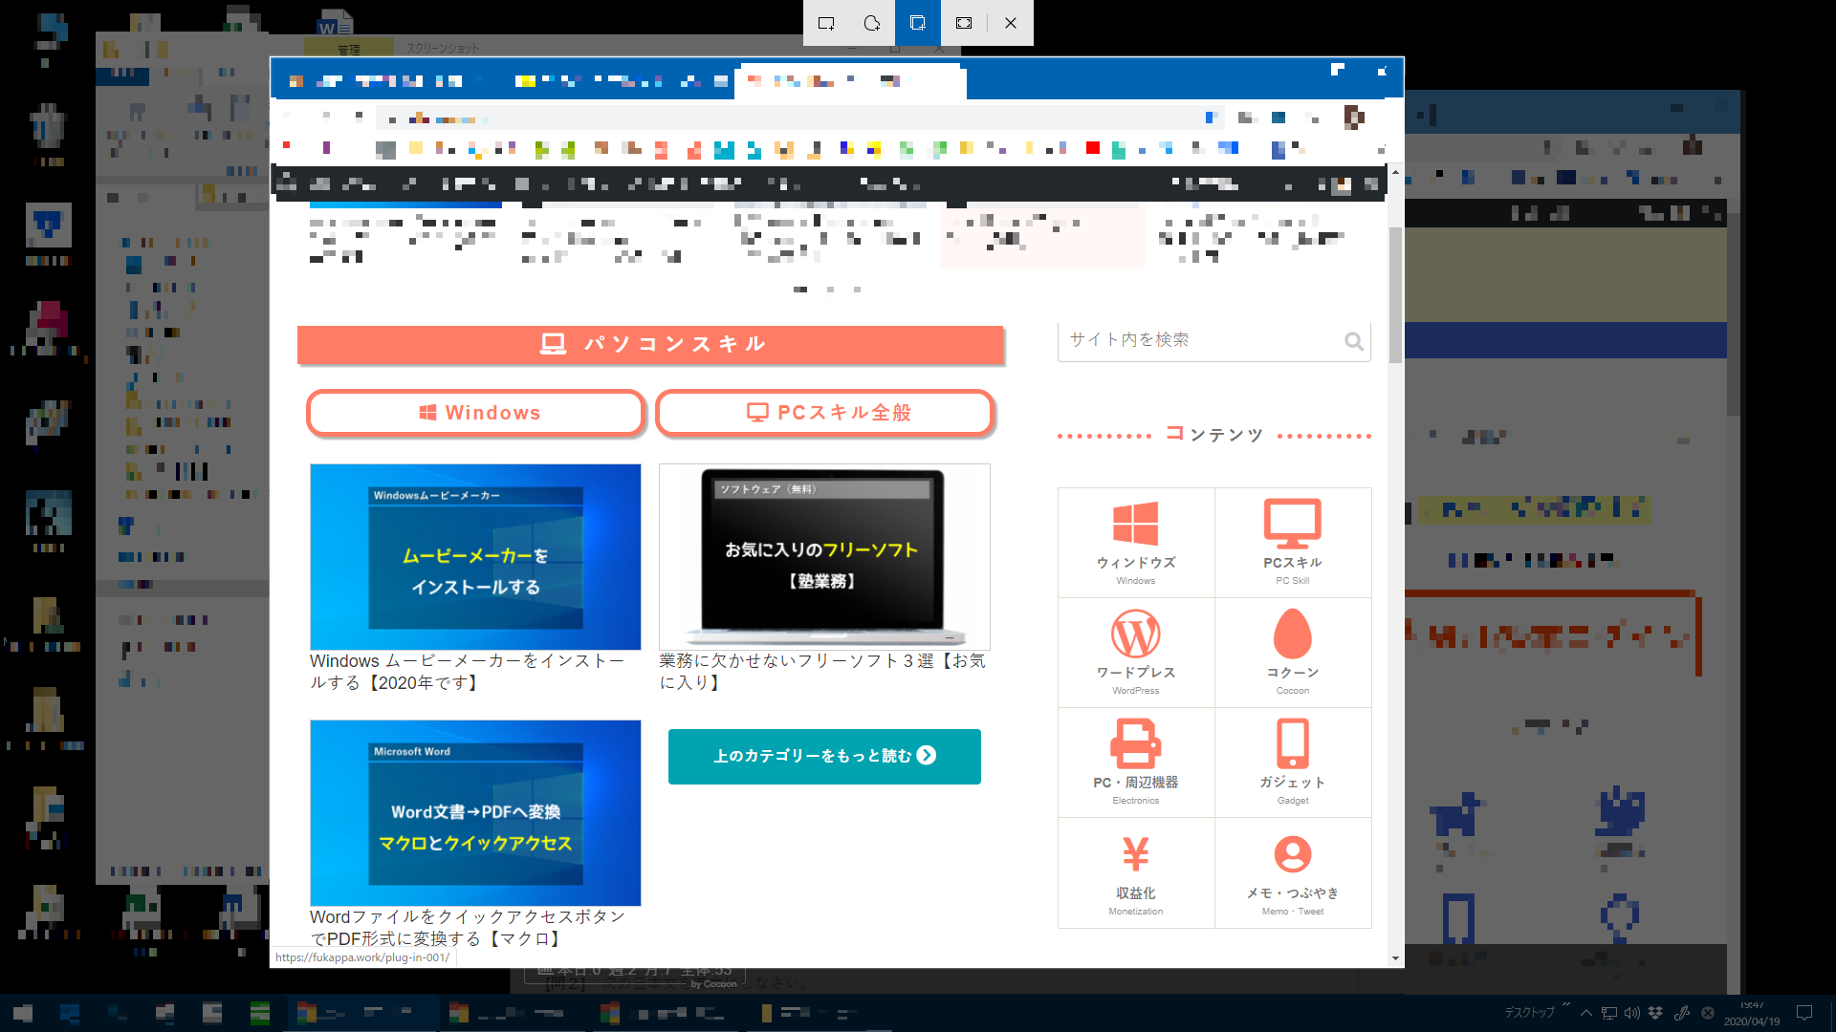1836x1032 pixels.
Task: Select the fullscreen snip mode
Action: [964, 23]
